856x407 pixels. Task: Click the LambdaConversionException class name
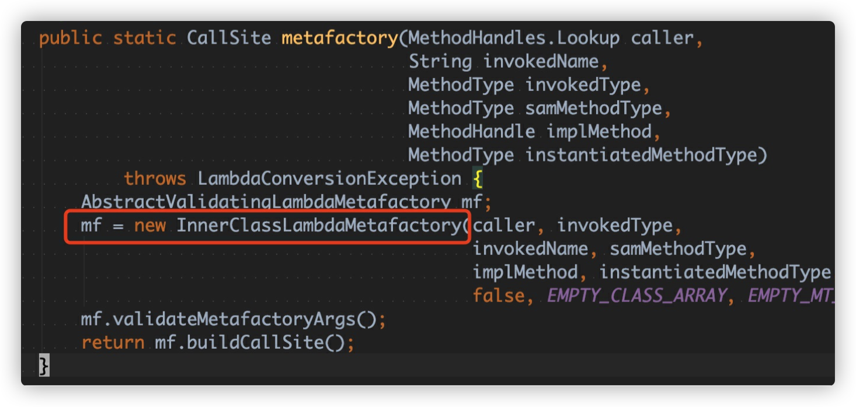(x=329, y=178)
